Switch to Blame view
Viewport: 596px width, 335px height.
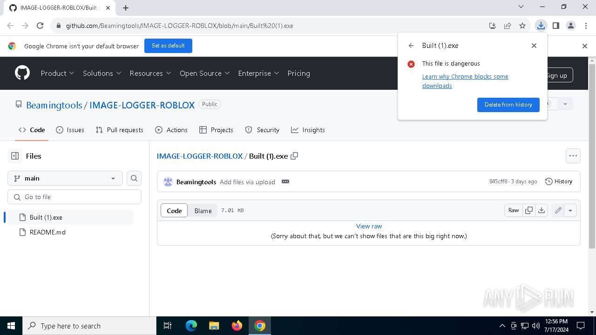203,210
